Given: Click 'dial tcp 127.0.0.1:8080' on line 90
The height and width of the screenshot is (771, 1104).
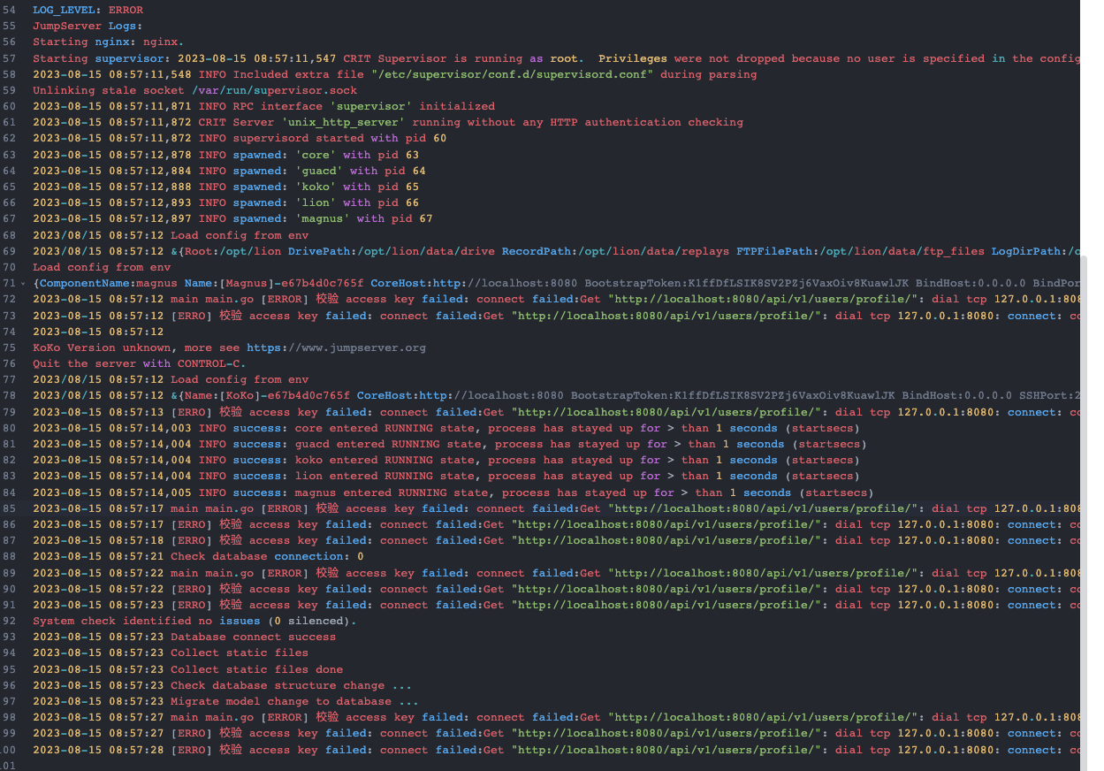Looking at the screenshot, I should point(916,589).
